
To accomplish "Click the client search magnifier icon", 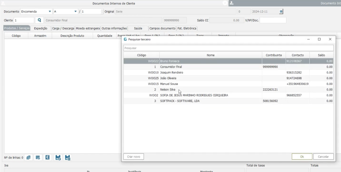I will (x=39, y=20).
